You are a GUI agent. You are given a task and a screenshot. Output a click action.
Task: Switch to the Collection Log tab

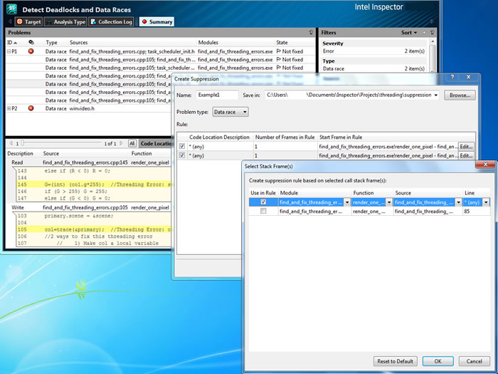(x=112, y=22)
